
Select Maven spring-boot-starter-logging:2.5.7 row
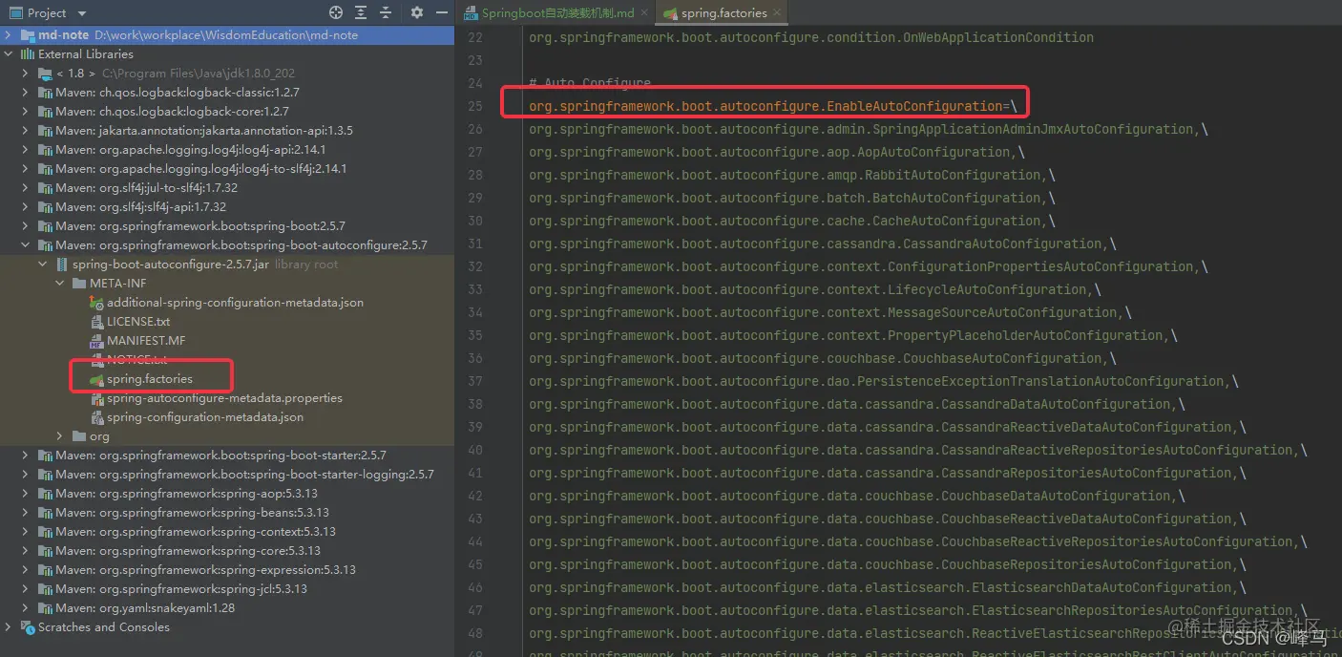(x=227, y=475)
